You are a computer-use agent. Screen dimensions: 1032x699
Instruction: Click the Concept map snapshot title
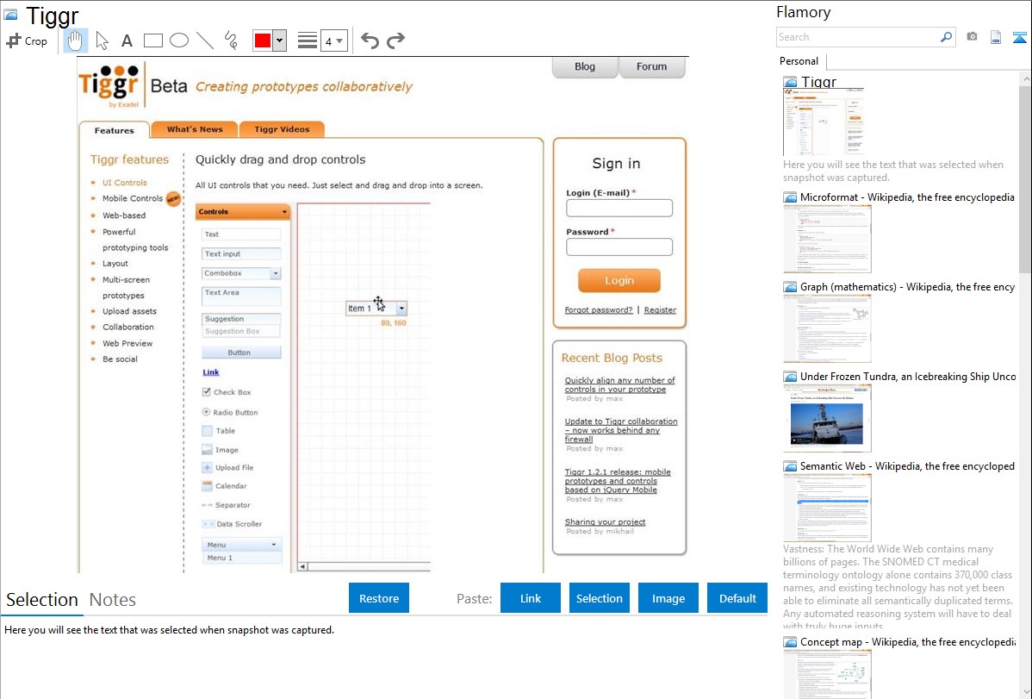click(908, 641)
